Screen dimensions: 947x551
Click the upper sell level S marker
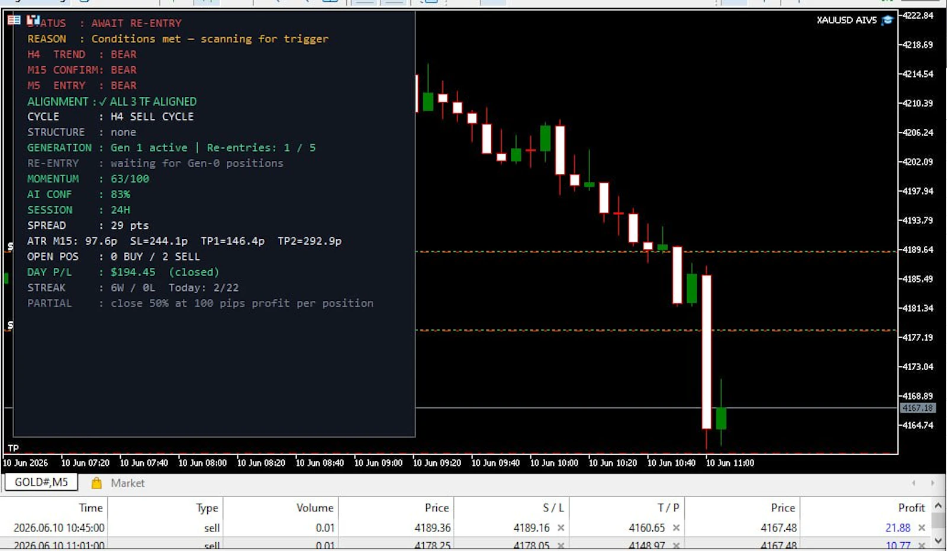[x=10, y=247]
